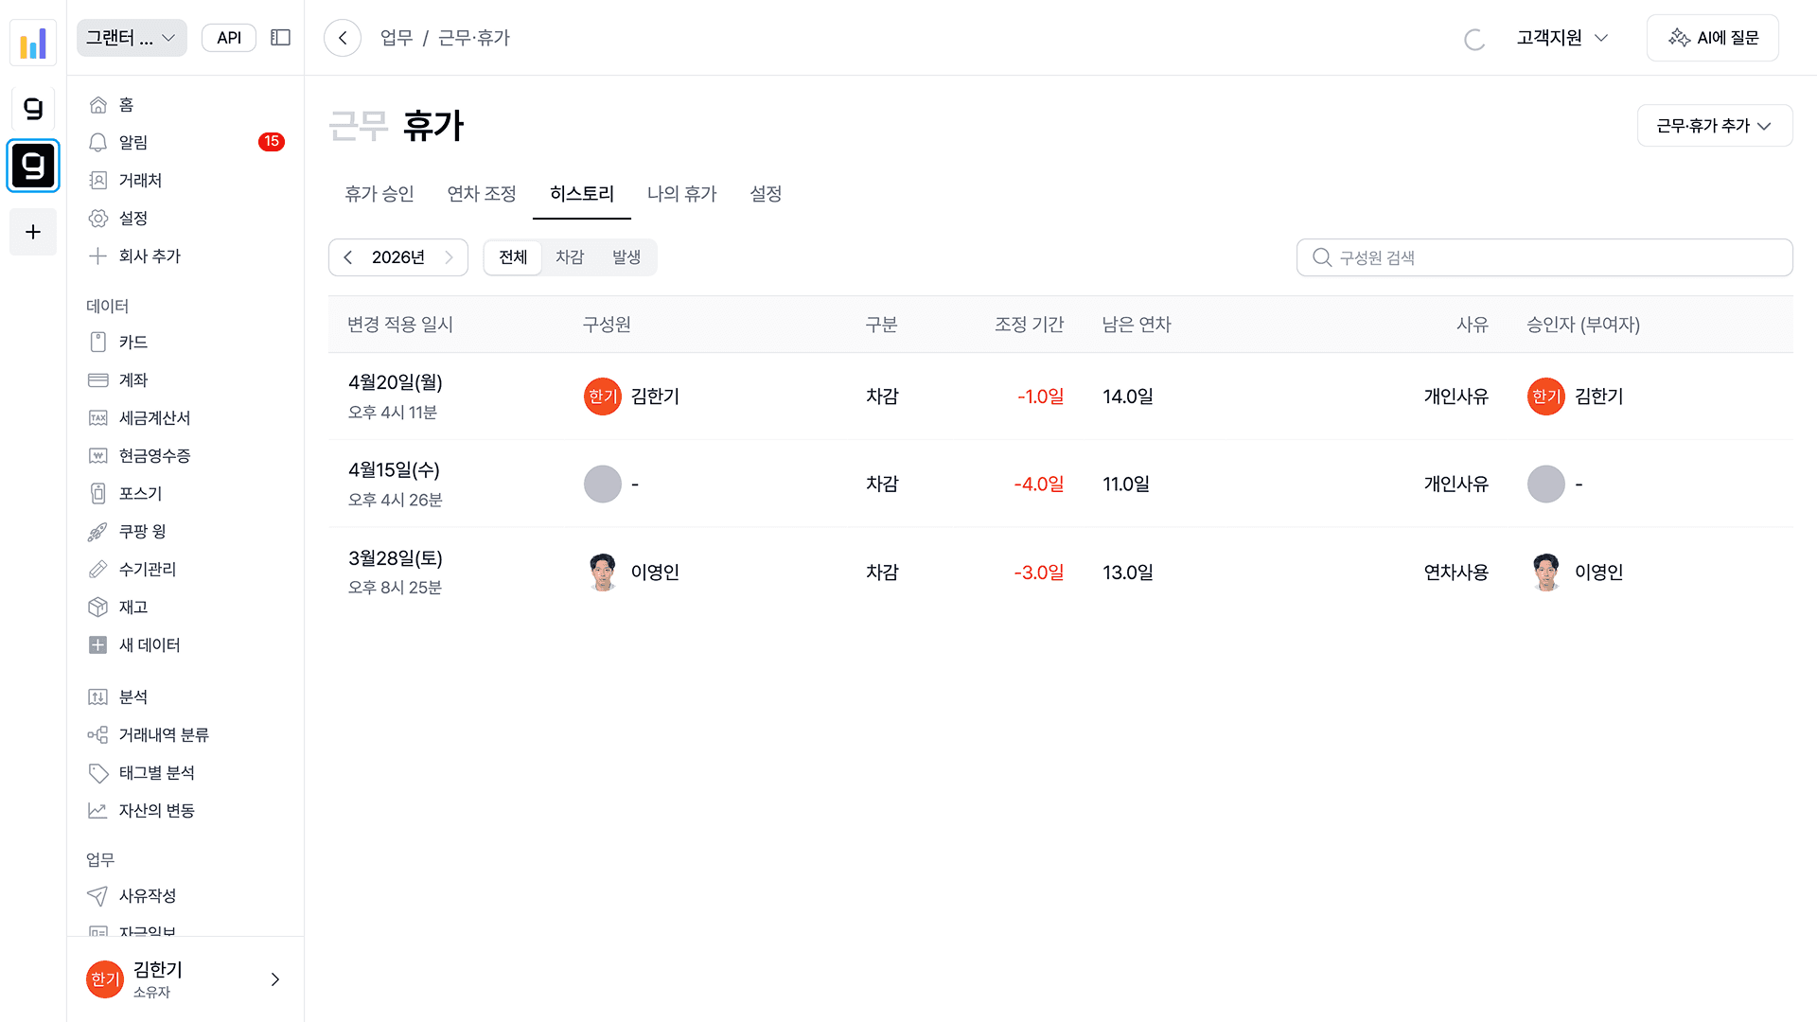
Task: Click the Coupang Wing rocket icon
Action: [97, 532]
